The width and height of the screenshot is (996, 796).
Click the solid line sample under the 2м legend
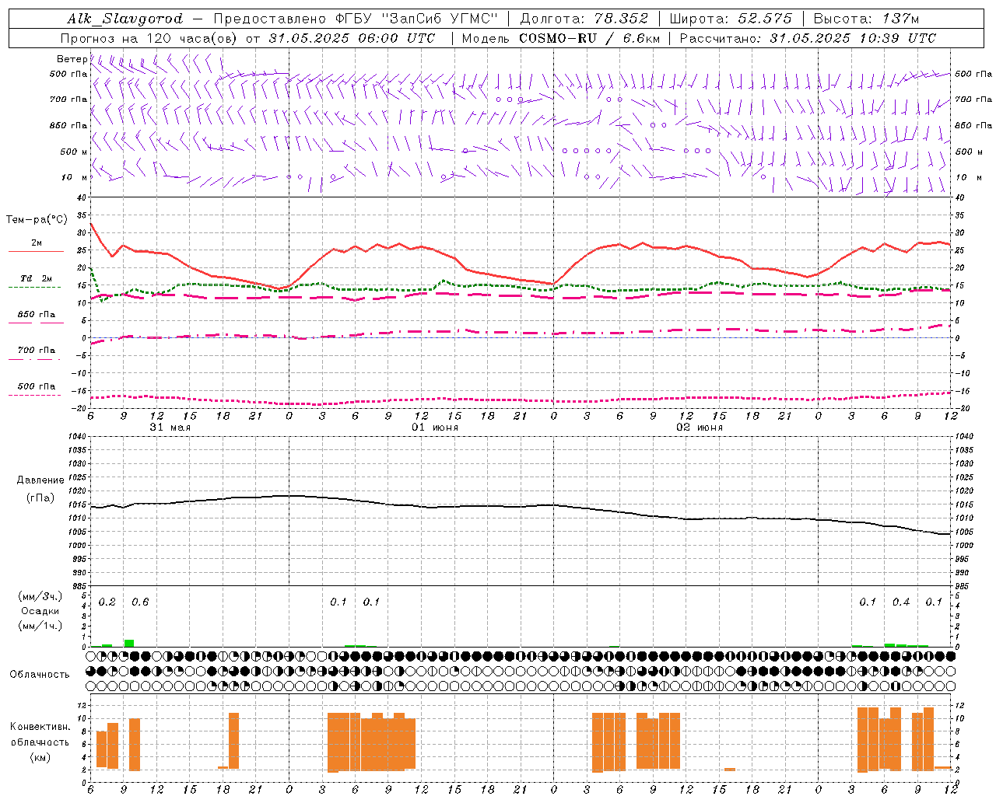[x=36, y=252]
